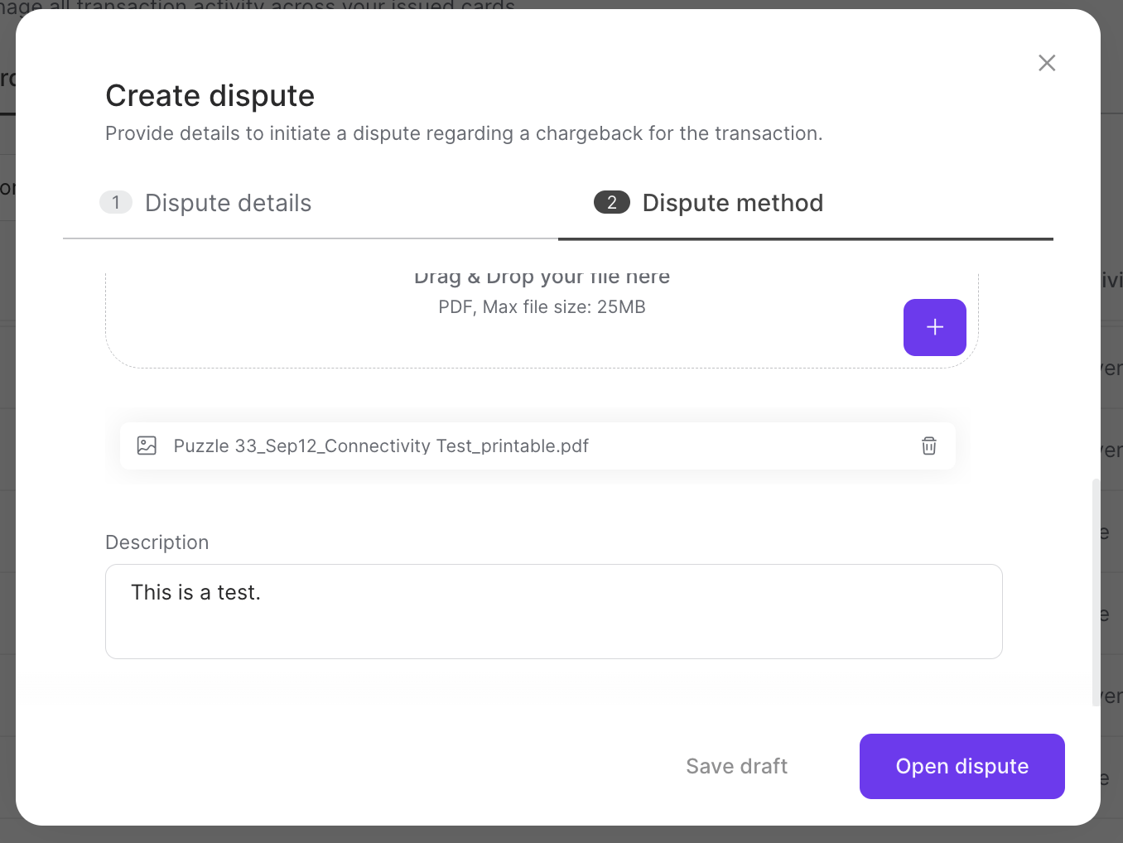Select the uploaded PDF file entry
The image size is (1123, 843).
click(x=538, y=446)
